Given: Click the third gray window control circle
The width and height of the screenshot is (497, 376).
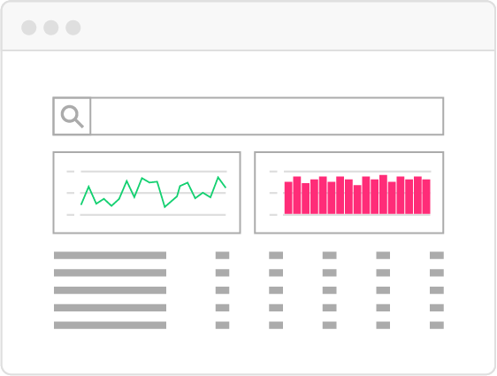Looking at the screenshot, I should [x=73, y=27].
